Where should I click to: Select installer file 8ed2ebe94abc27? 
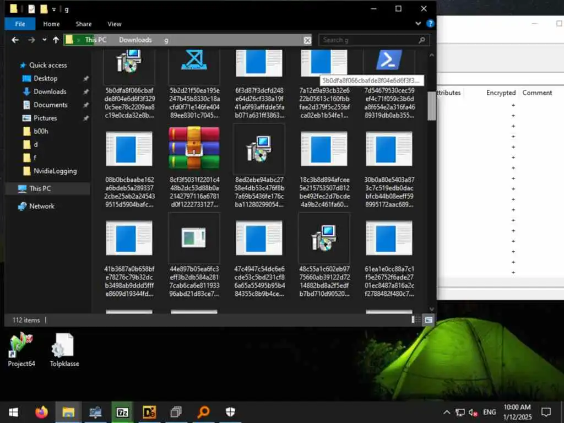click(x=259, y=149)
